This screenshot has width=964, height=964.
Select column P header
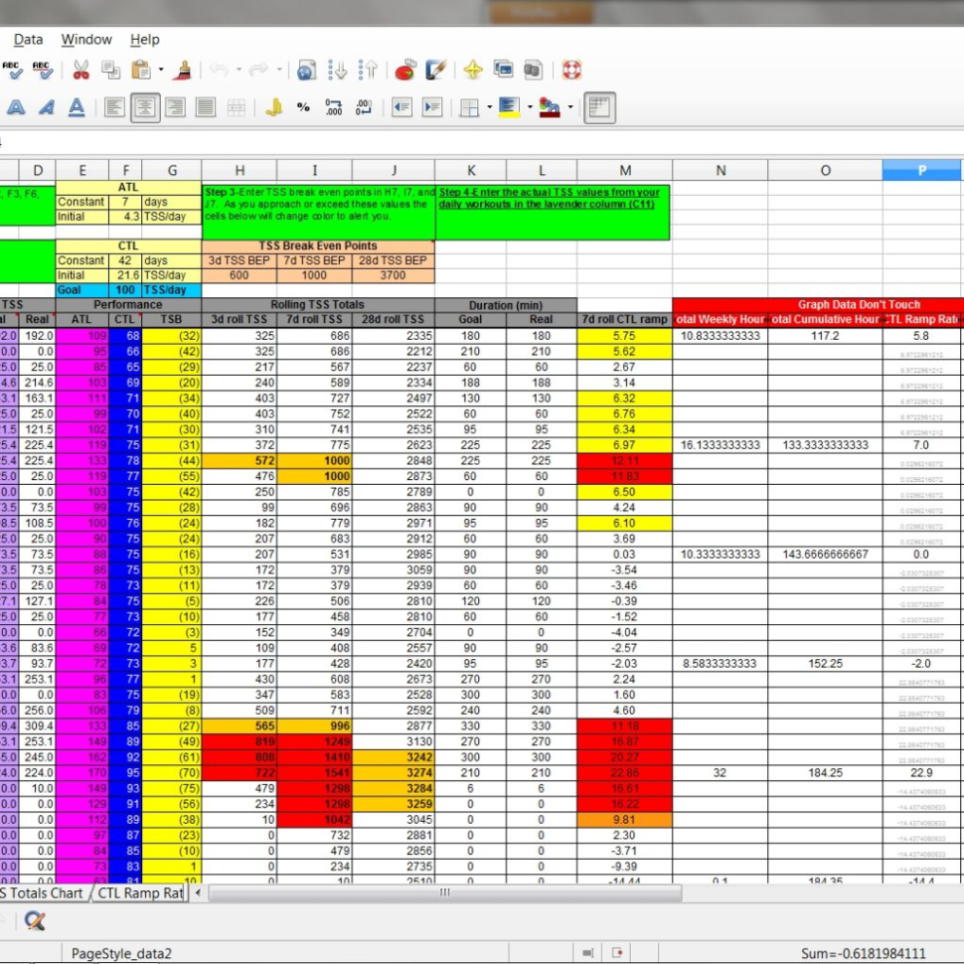coord(921,169)
